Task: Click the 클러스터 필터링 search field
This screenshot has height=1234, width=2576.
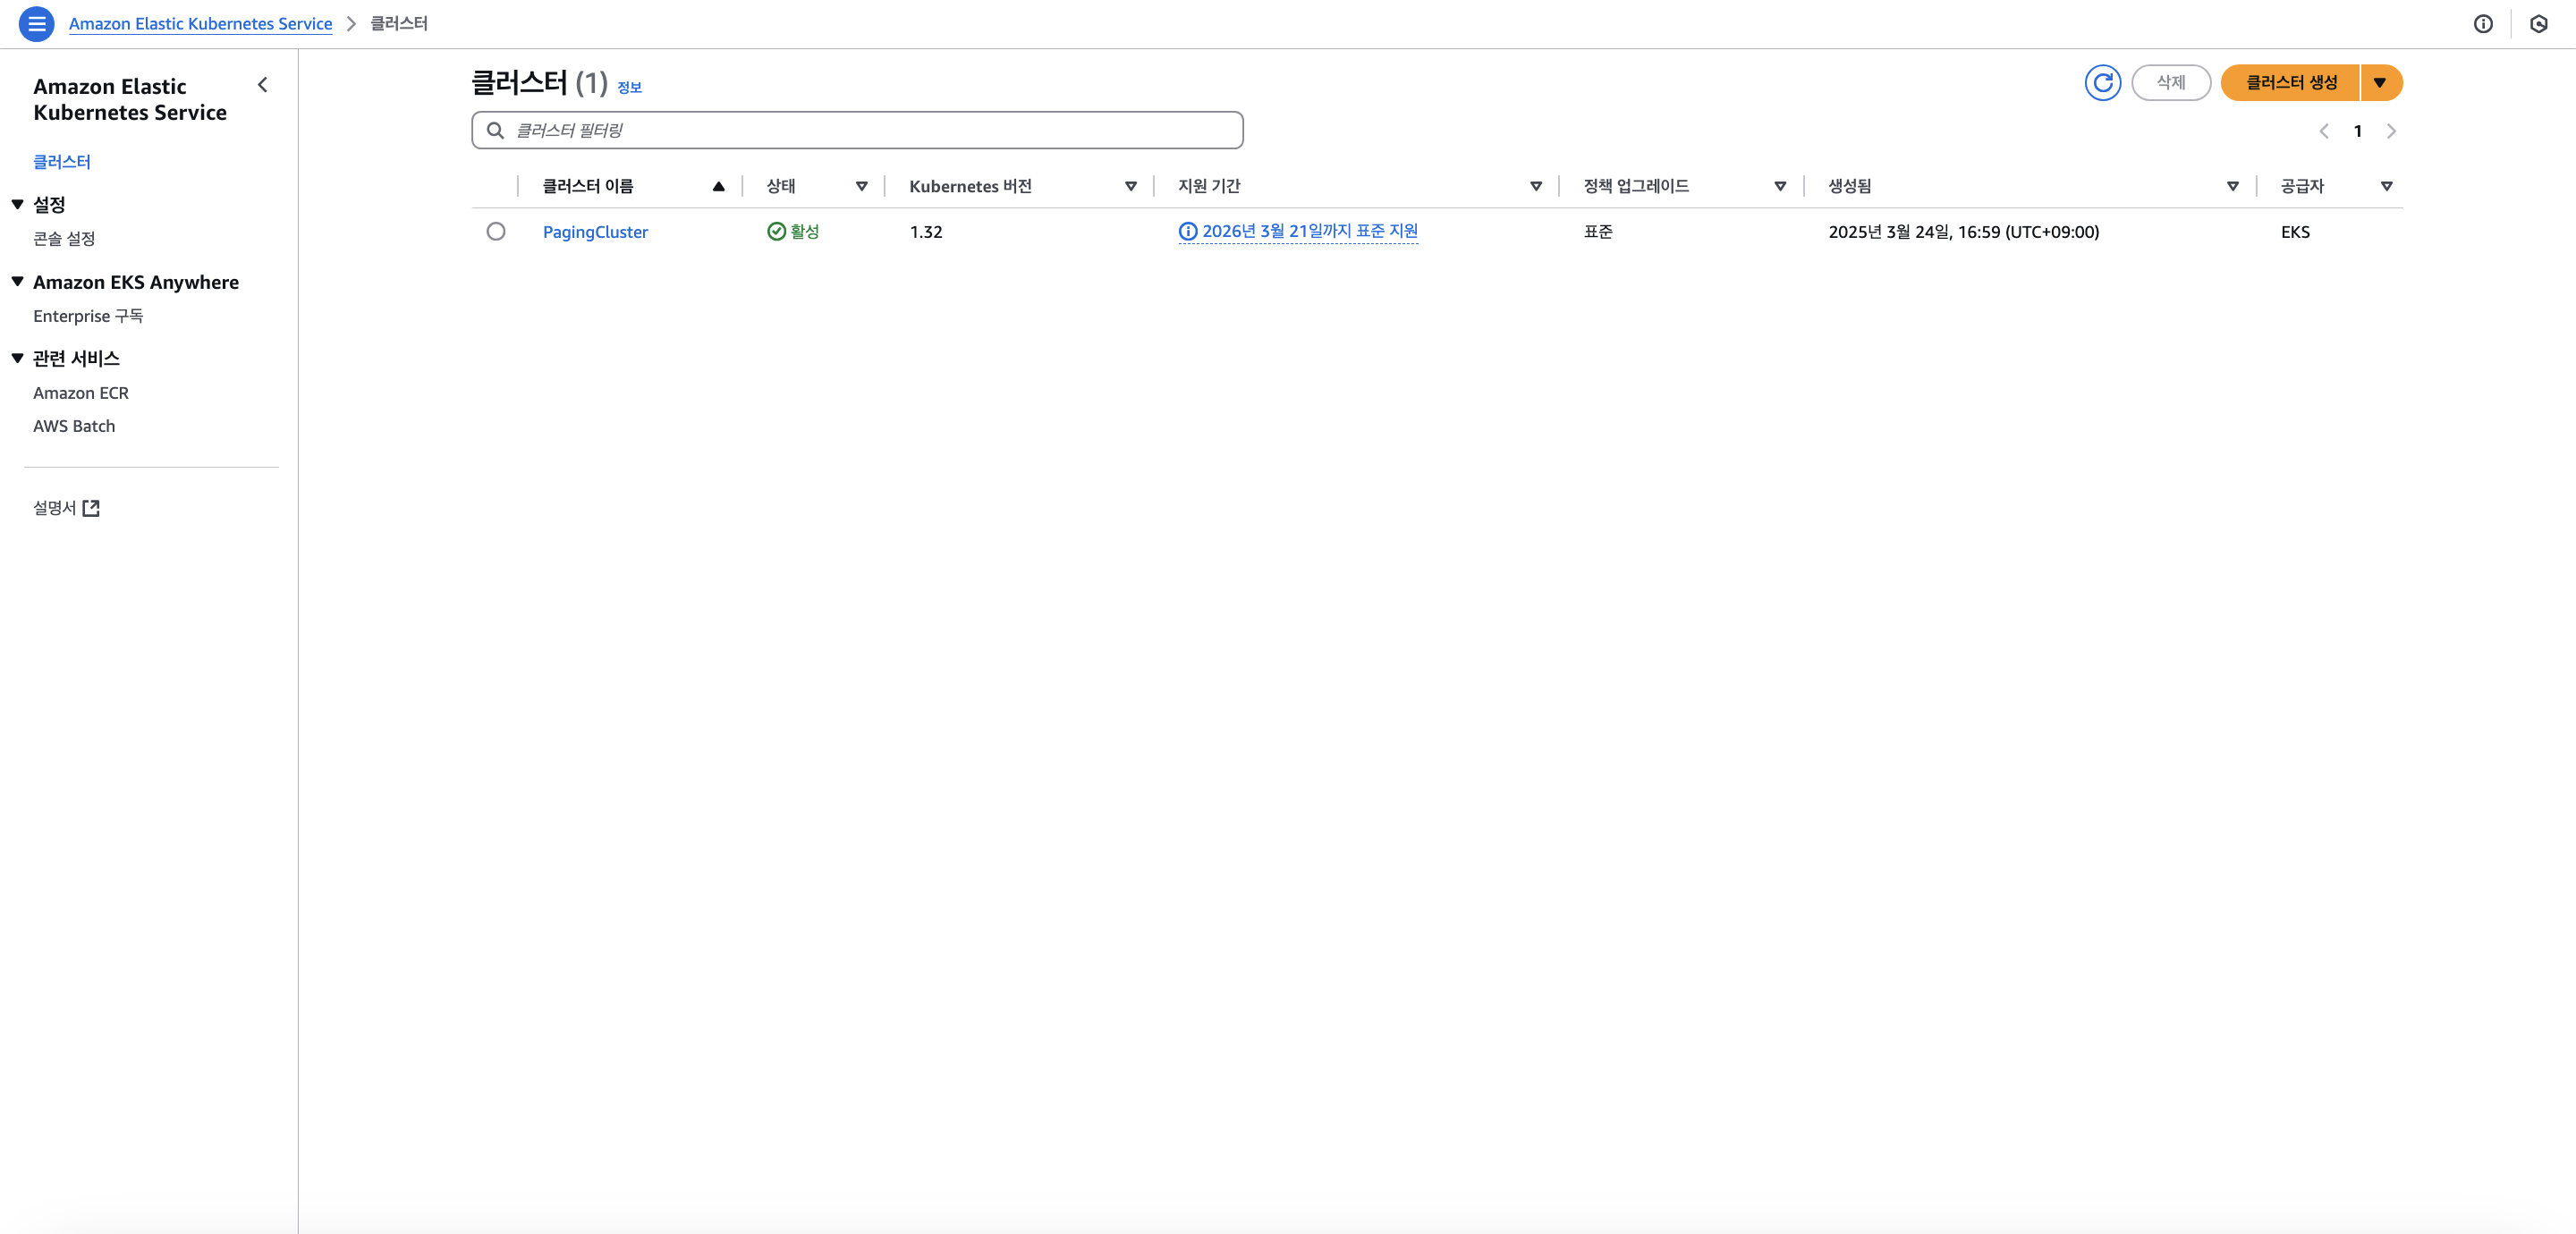Action: pyautogui.click(x=870, y=130)
